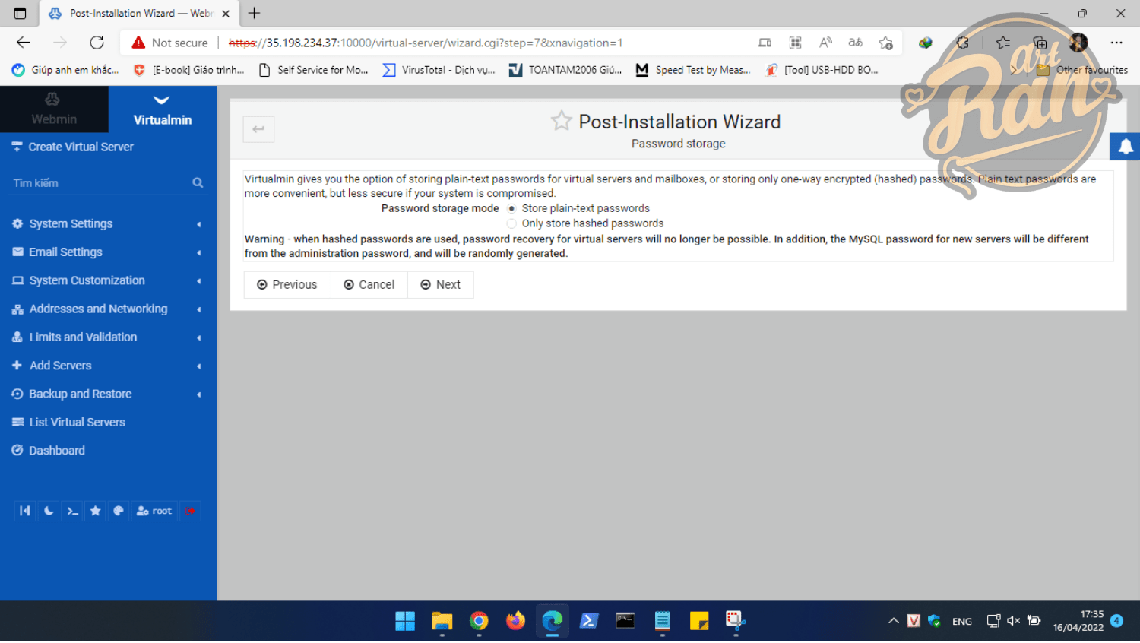Screen dimensions: 1140x643
Task: Expand Add Servers menu
Action: [108, 366]
